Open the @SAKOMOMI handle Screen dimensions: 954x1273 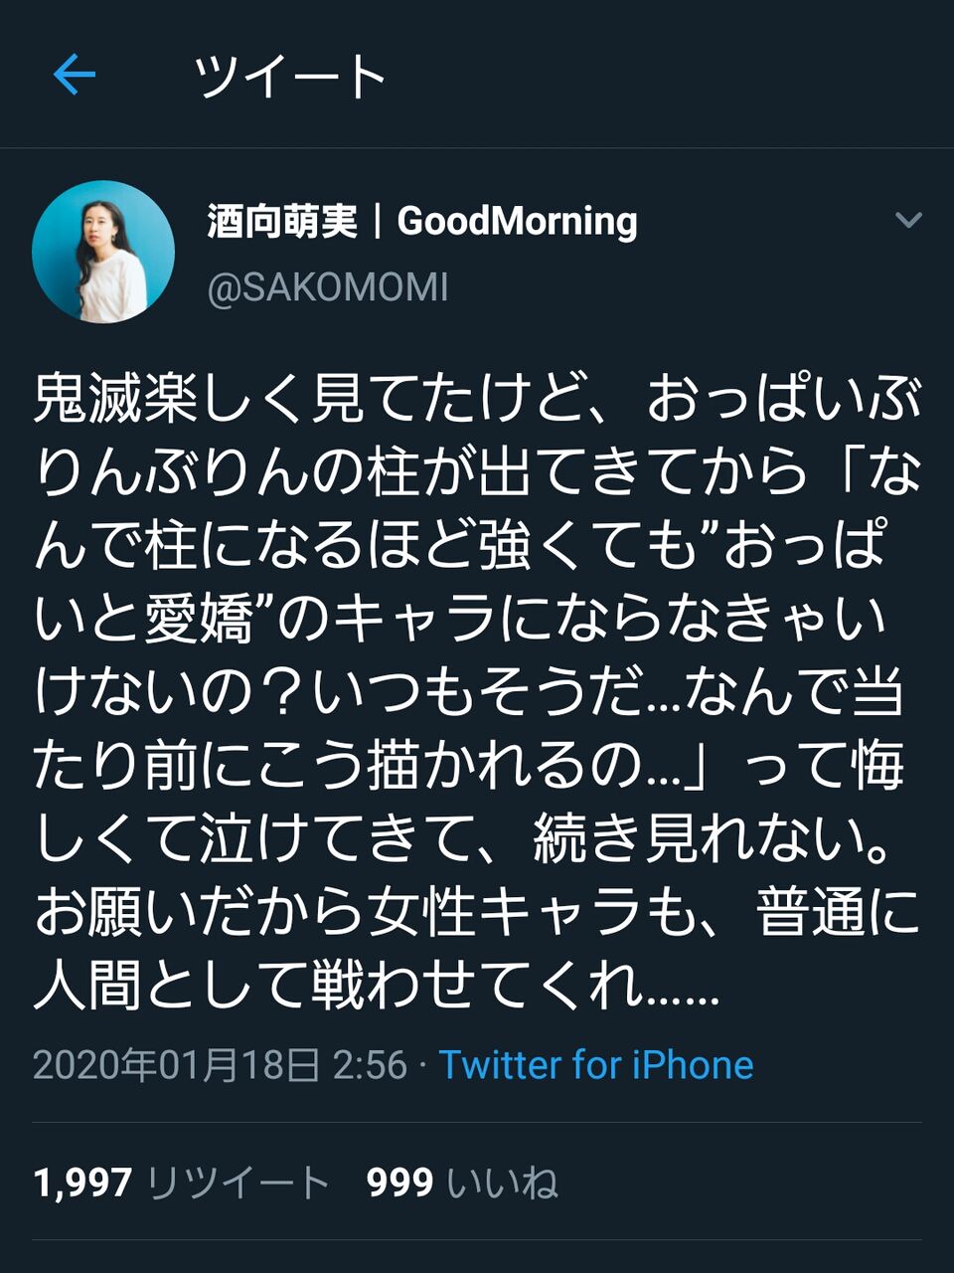(x=328, y=287)
